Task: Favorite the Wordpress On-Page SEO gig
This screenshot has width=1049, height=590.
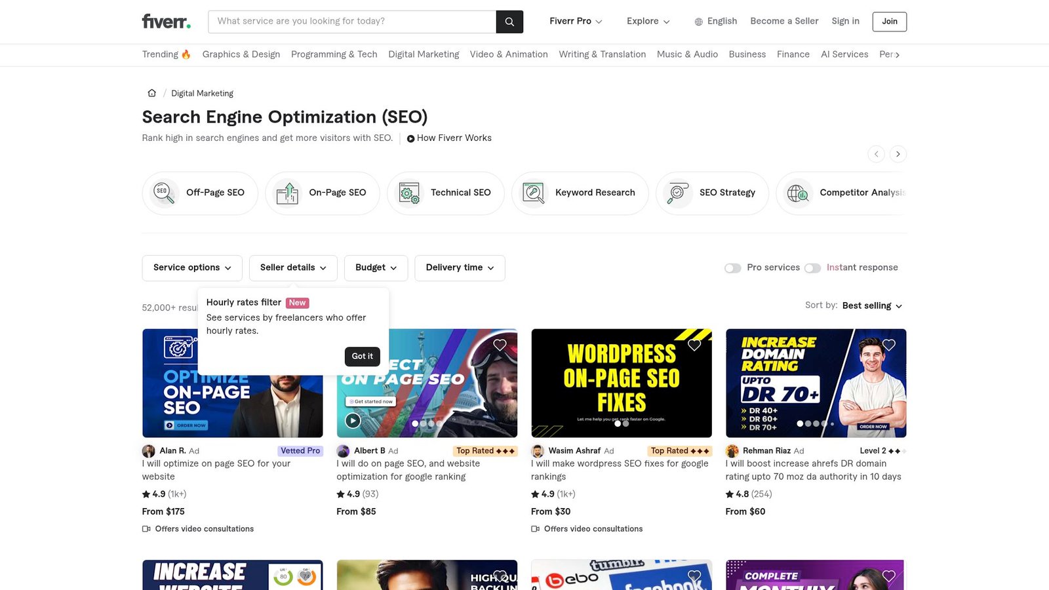Action: click(x=694, y=344)
